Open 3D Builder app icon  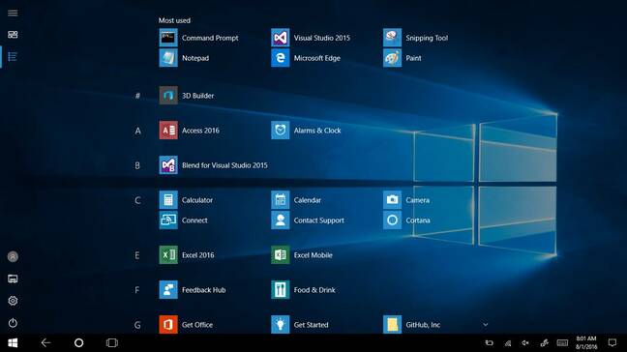168,96
